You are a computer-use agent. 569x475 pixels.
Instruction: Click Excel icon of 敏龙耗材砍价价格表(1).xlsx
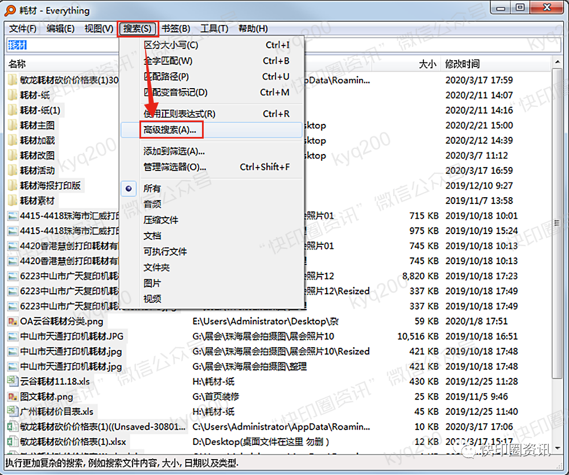tap(13, 442)
